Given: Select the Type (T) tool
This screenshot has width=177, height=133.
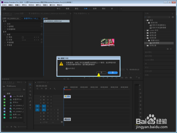Looking at the screenshot, I should click(30, 108).
